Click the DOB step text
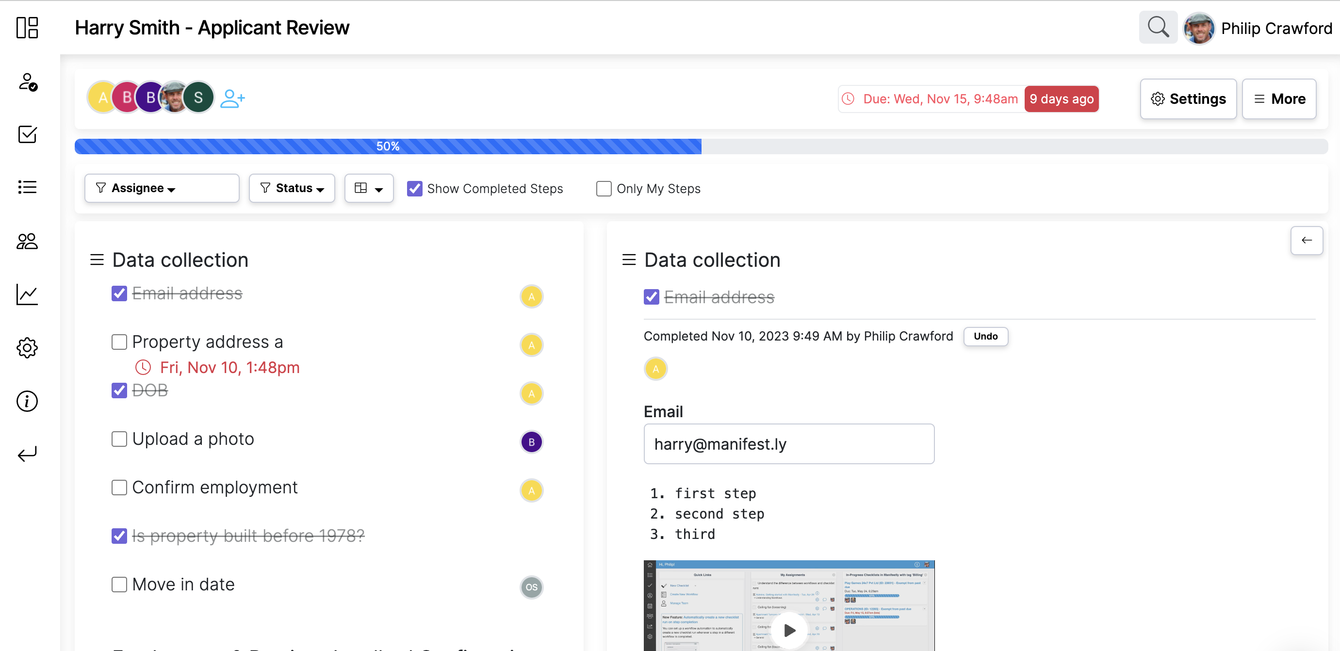Viewport: 1340px width, 651px height. 150,390
